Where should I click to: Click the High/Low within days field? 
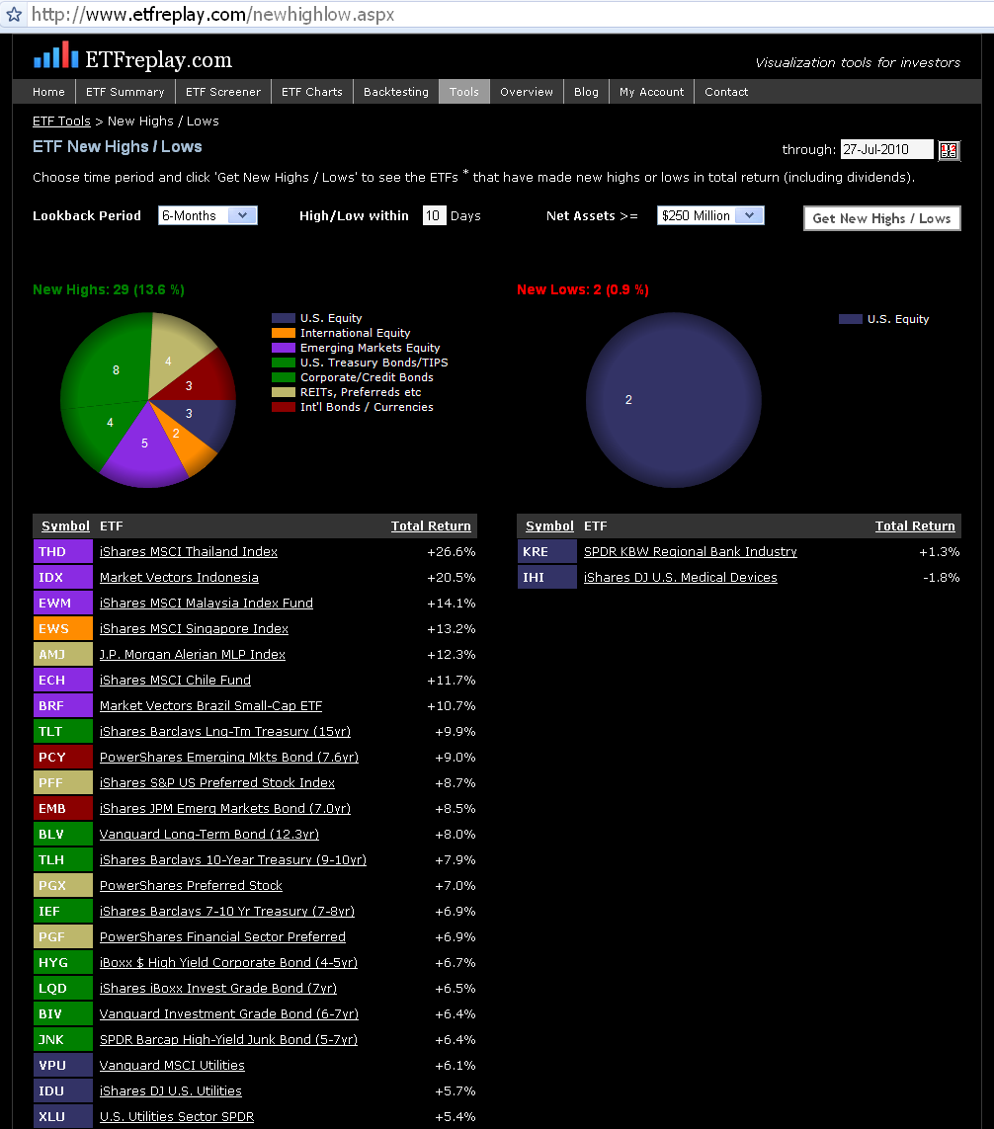435,215
